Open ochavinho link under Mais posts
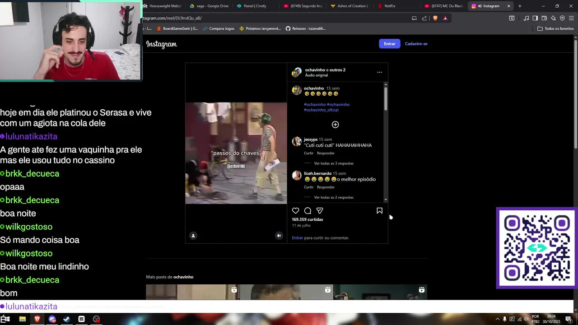Viewport: 578px width, 325px height. click(183, 277)
